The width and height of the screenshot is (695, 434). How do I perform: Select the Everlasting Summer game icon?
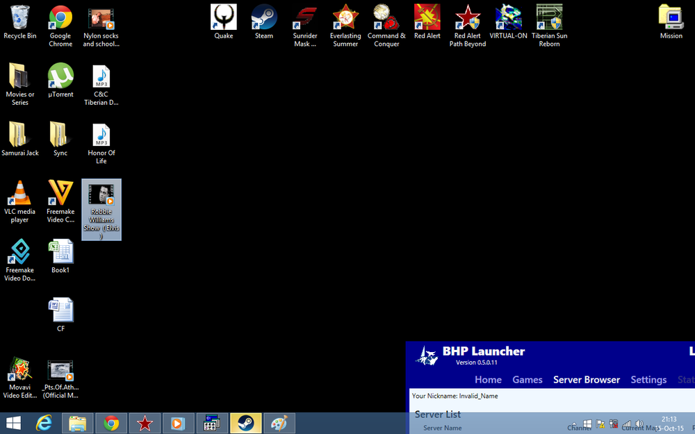pyautogui.click(x=345, y=26)
